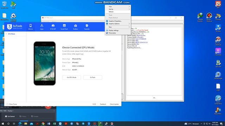Click the iPhone preview image
This screenshot has height=126, width=225.
[x=45, y=63]
